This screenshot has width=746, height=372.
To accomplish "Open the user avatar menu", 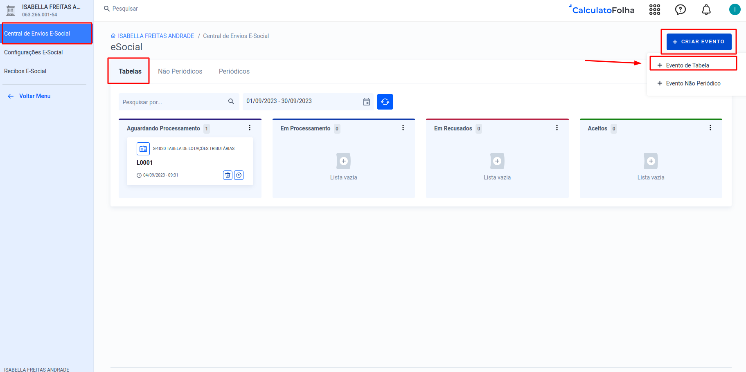I will 735,9.
